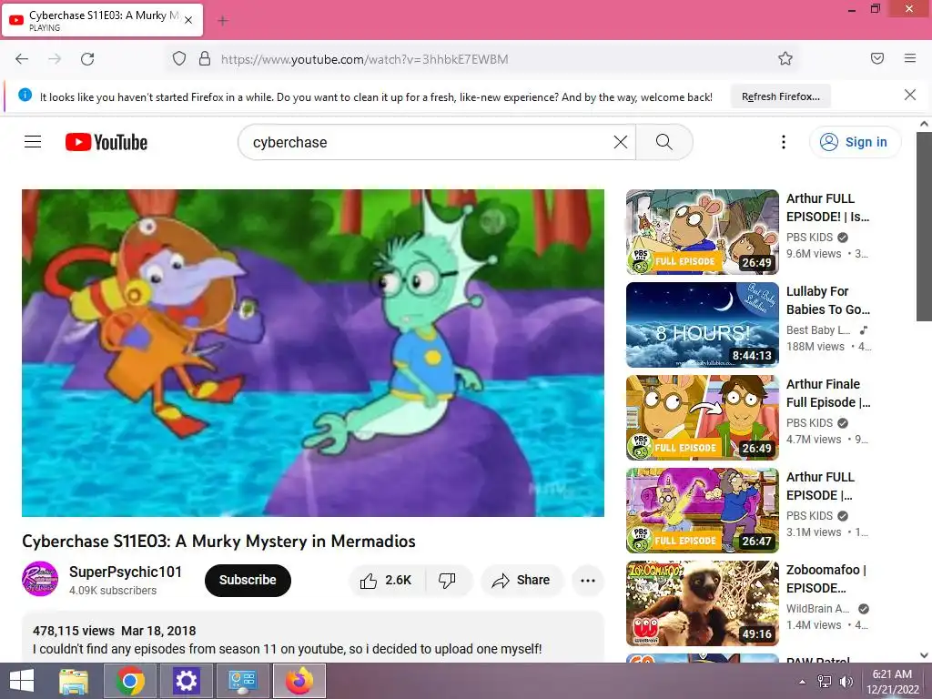Open SuperPsychic101 channel avatar

coord(40,579)
